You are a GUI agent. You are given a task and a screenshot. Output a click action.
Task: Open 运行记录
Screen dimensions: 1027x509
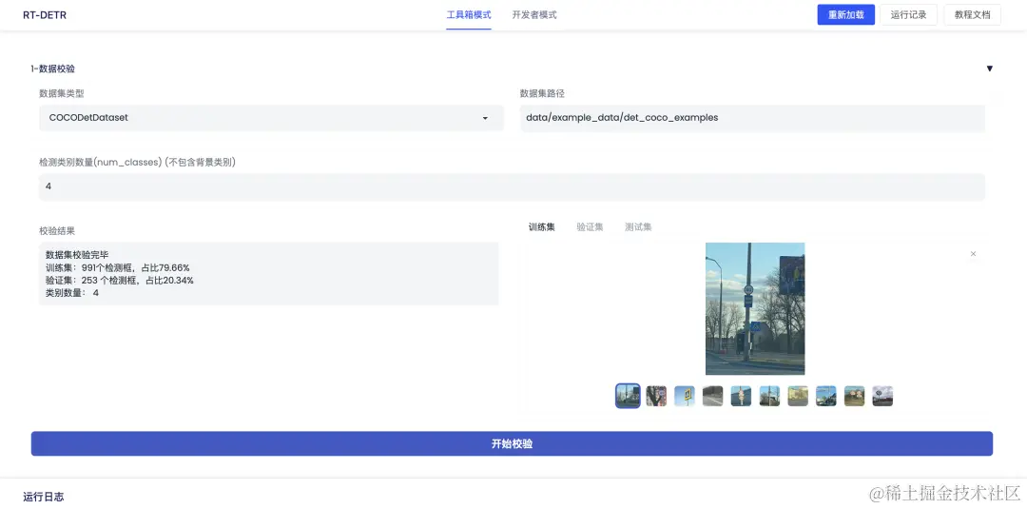pyautogui.click(x=908, y=15)
